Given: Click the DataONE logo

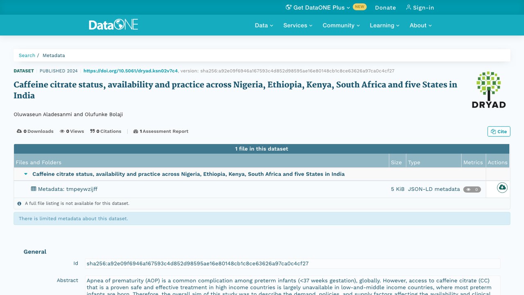Looking at the screenshot, I should point(113,25).
